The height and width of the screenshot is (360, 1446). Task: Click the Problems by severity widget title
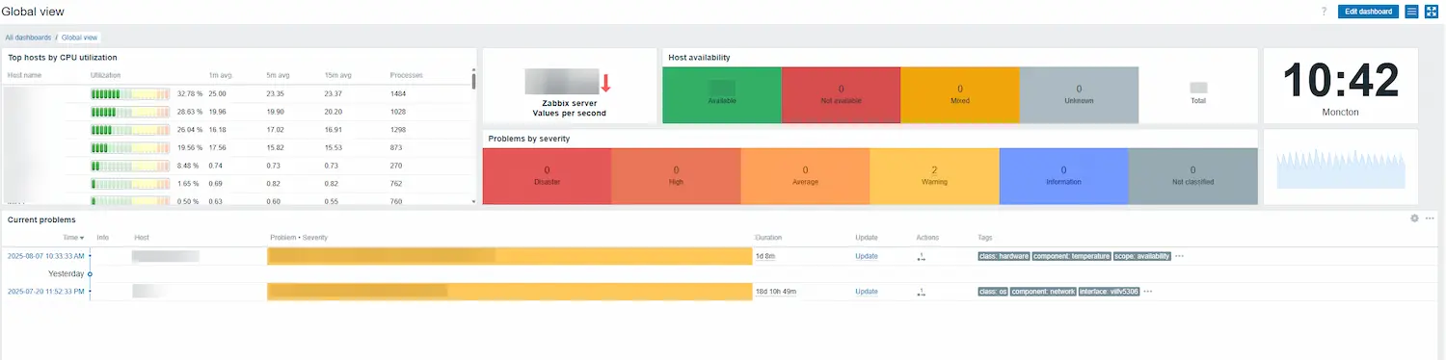(x=528, y=139)
